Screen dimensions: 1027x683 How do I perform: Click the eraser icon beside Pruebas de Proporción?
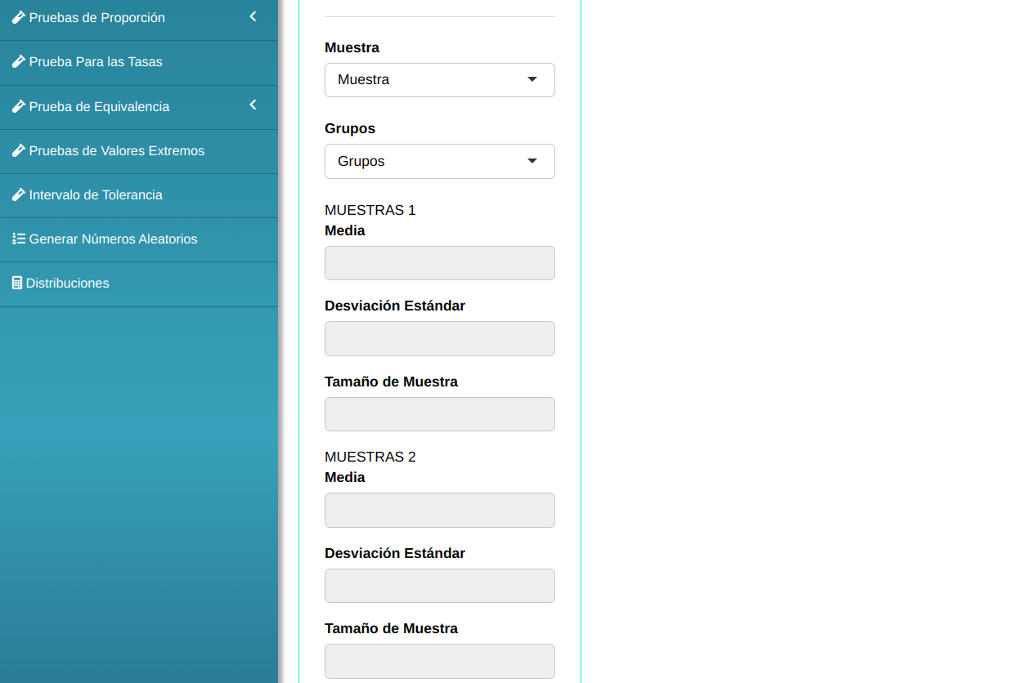[x=18, y=17]
